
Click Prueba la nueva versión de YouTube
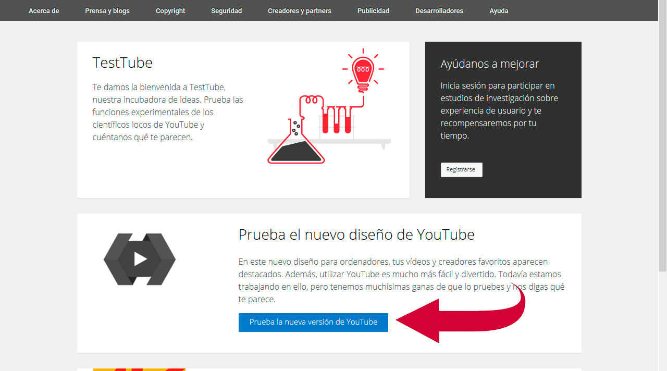pos(313,322)
